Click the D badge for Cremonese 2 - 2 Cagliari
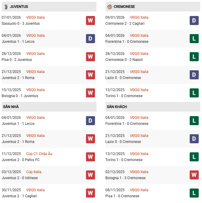Viewport: 202px width, 203px height. tap(194, 21)
